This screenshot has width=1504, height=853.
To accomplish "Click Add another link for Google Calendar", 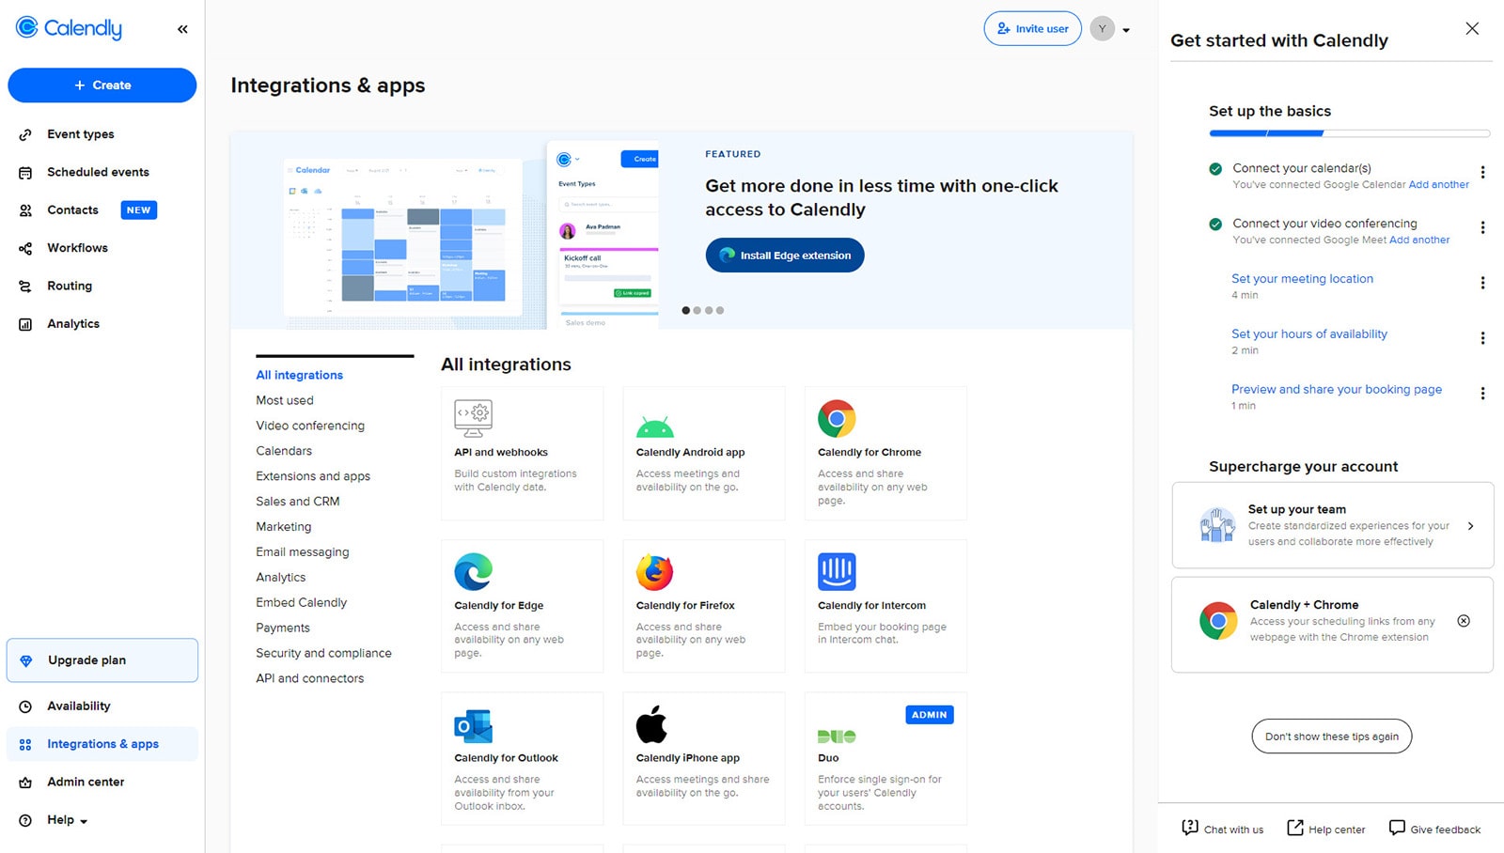I will pos(1438,185).
